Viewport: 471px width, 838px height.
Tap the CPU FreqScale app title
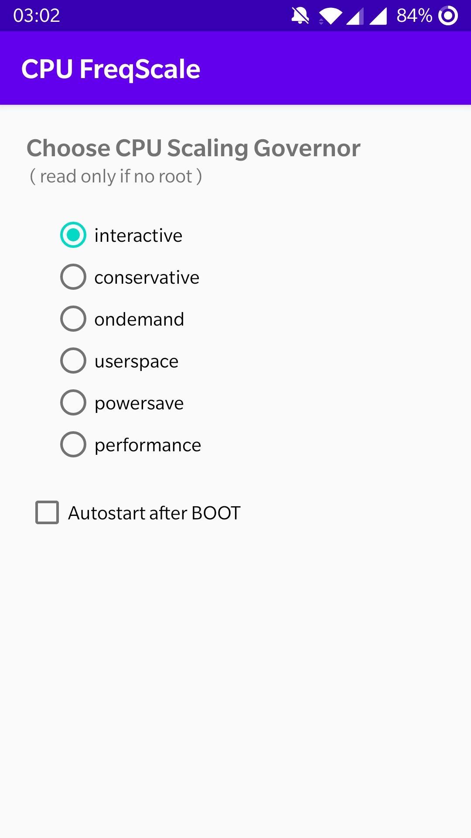111,69
